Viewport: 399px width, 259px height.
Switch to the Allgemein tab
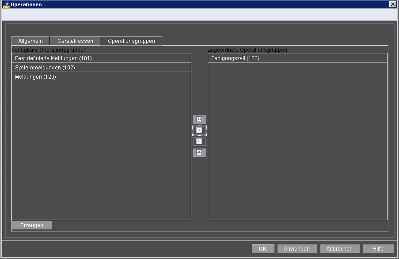pos(30,40)
